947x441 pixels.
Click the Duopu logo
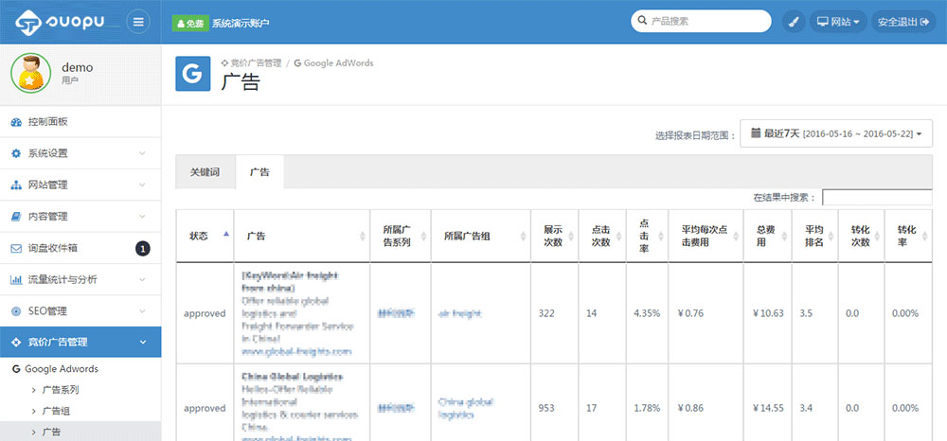coord(63,22)
